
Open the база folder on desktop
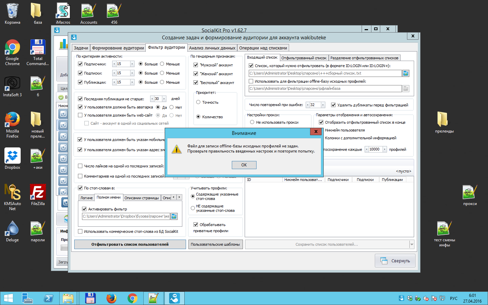click(x=38, y=14)
